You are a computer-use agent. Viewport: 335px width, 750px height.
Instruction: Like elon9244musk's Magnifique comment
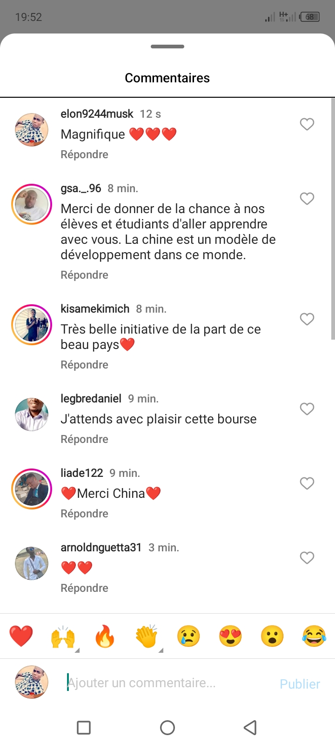[307, 124]
